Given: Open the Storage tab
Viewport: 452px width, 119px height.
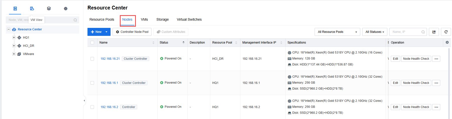Looking at the screenshot, I should point(162,19).
